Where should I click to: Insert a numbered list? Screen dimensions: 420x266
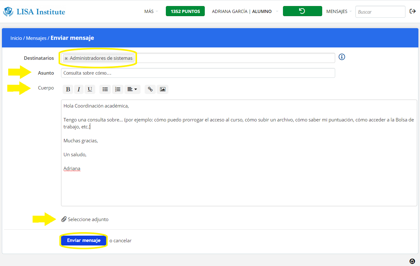coord(118,90)
